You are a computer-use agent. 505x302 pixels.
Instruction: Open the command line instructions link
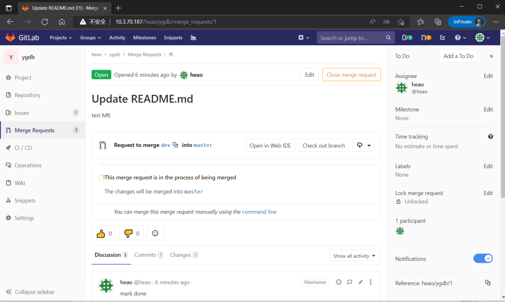click(x=259, y=212)
